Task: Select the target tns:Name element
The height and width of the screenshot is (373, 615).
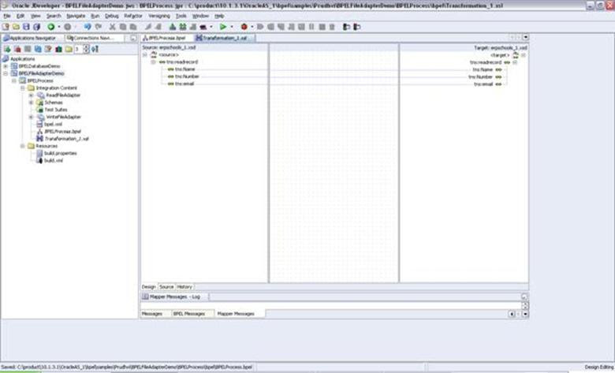Action: (x=483, y=69)
